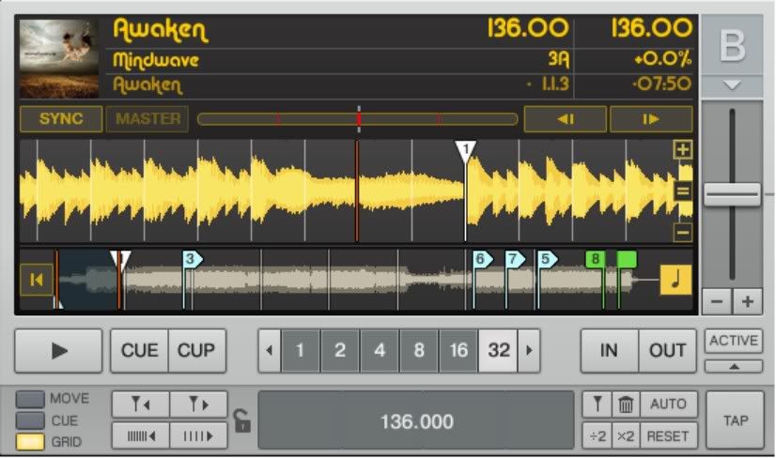Click the skip-to-start icon in the overview stripe
The height and width of the screenshot is (458, 776).
click(36, 279)
